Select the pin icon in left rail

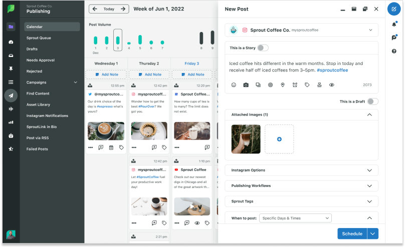click(11, 69)
